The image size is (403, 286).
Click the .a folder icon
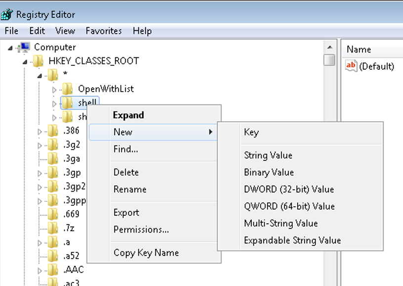point(53,242)
